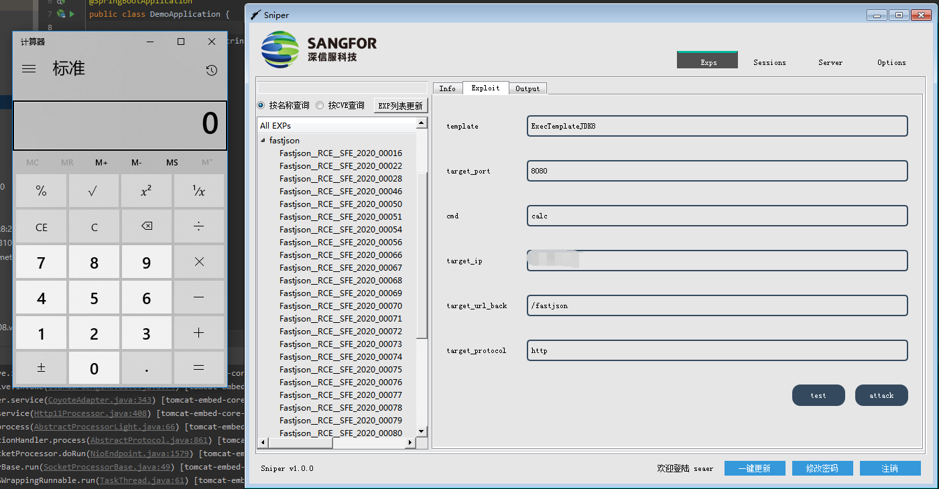This screenshot has width=939, height=489.
Task: Switch to the Sessions tab
Action: (769, 62)
